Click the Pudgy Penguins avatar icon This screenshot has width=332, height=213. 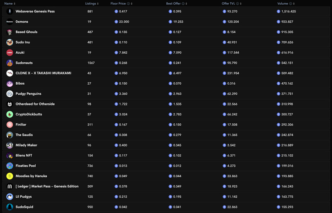tap(10, 94)
